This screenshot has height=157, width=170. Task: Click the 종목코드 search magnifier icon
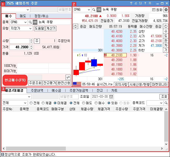pyautogui.click(x=166, y=103)
